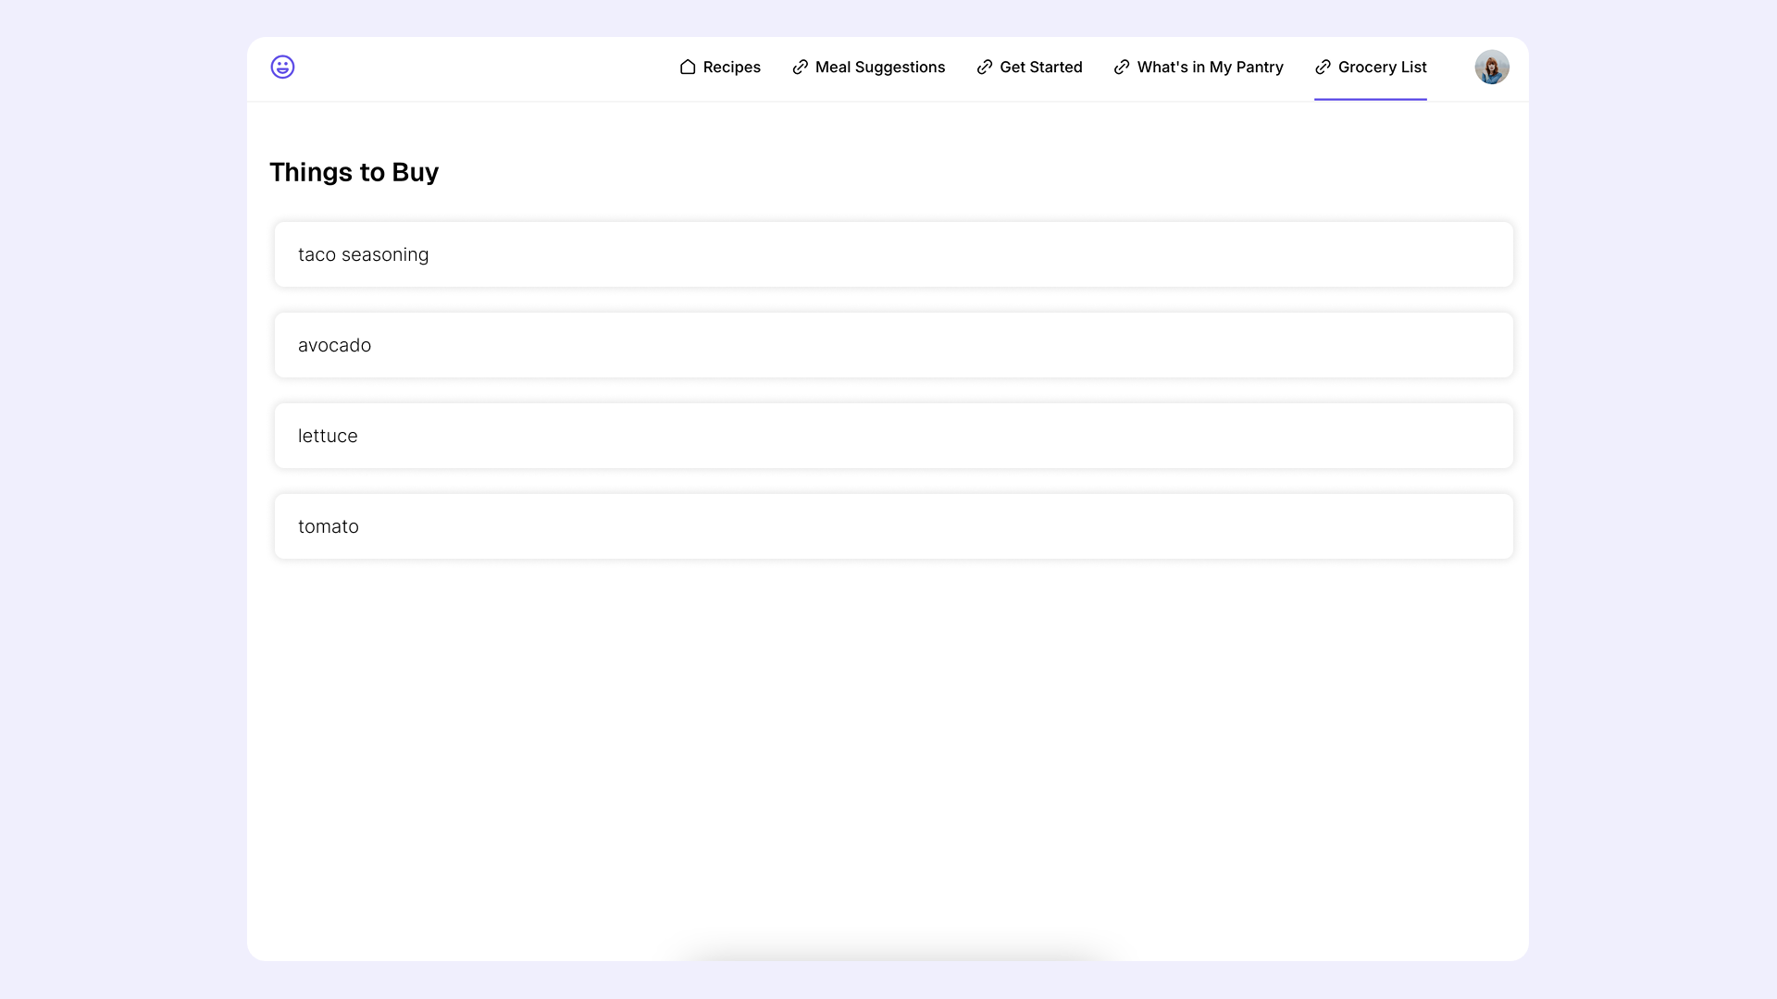The image size is (1777, 999).
Task: Select the Grocery List tab
Action: [1382, 67]
